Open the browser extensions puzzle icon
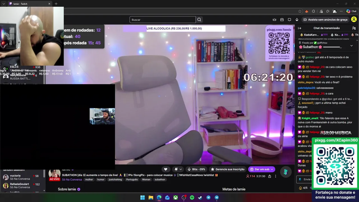Viewport: 359px width, 202px height. (313, 11)
